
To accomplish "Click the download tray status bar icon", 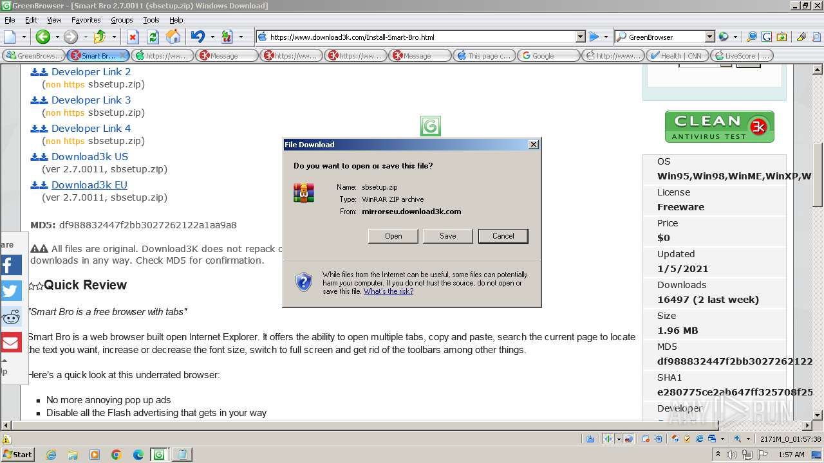I will pyautogui.click(x=590, y=439).
